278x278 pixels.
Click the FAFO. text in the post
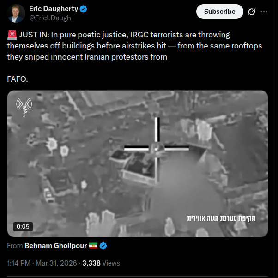point(18,79)
